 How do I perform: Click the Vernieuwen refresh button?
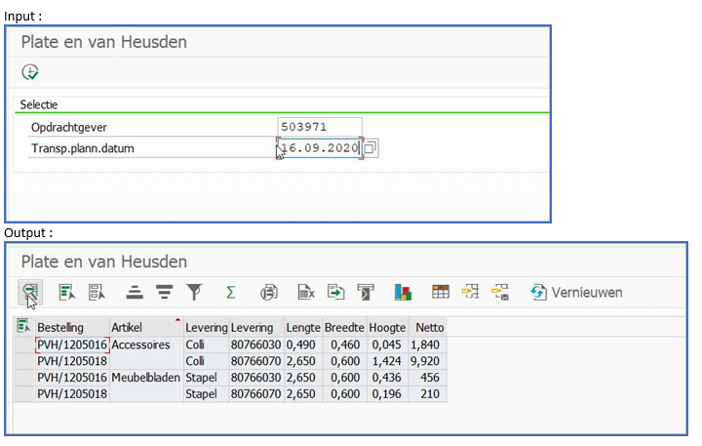576,293
